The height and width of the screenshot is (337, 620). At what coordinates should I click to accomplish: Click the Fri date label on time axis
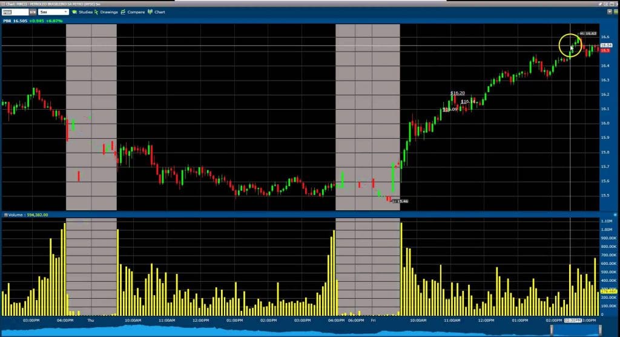pos(373,321)
